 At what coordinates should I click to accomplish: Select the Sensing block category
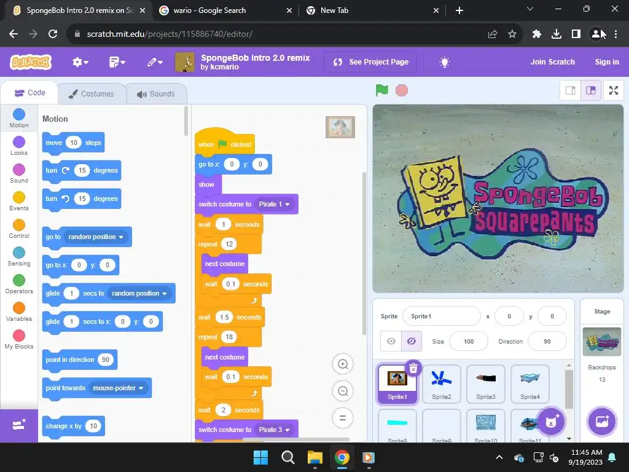[19, 256]
